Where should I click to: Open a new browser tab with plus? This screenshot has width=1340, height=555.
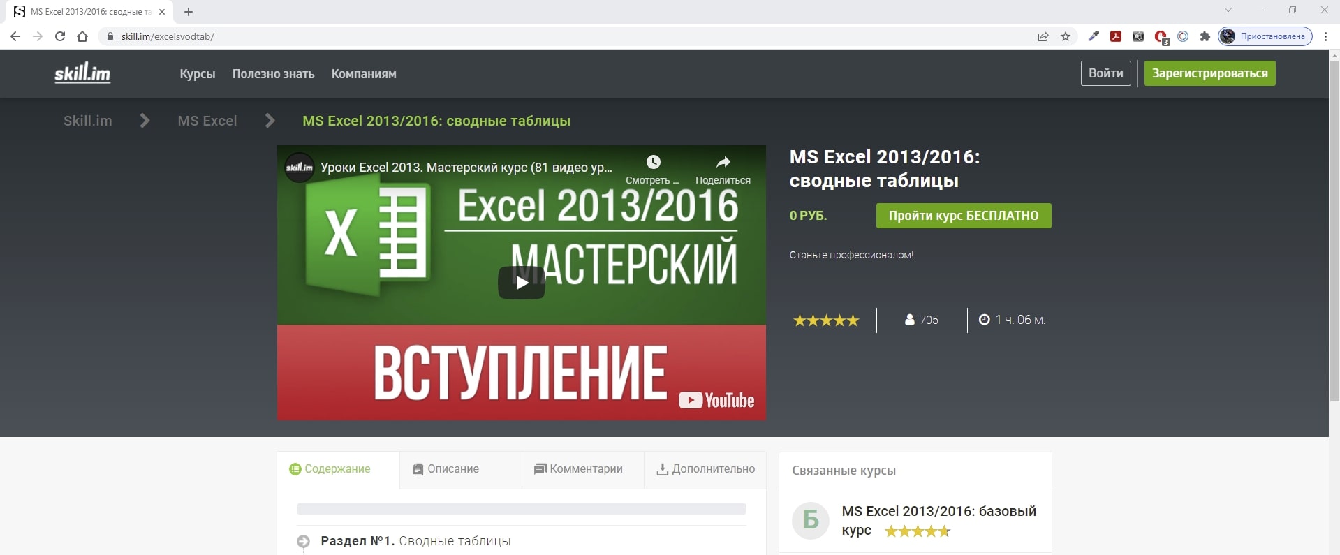[x=189, y=12]
